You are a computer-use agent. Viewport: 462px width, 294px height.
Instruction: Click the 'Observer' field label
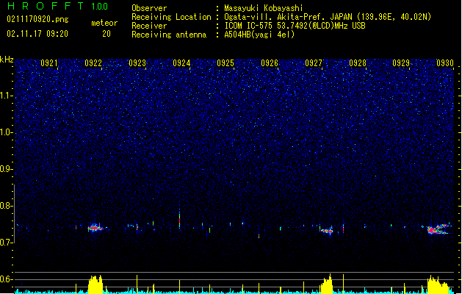149,8
